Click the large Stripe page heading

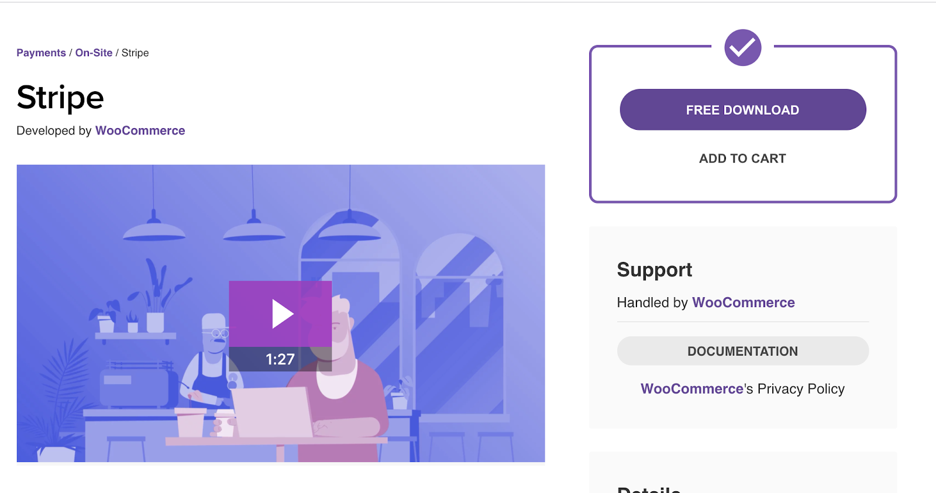pyautogui.click(x=60, y=97)
